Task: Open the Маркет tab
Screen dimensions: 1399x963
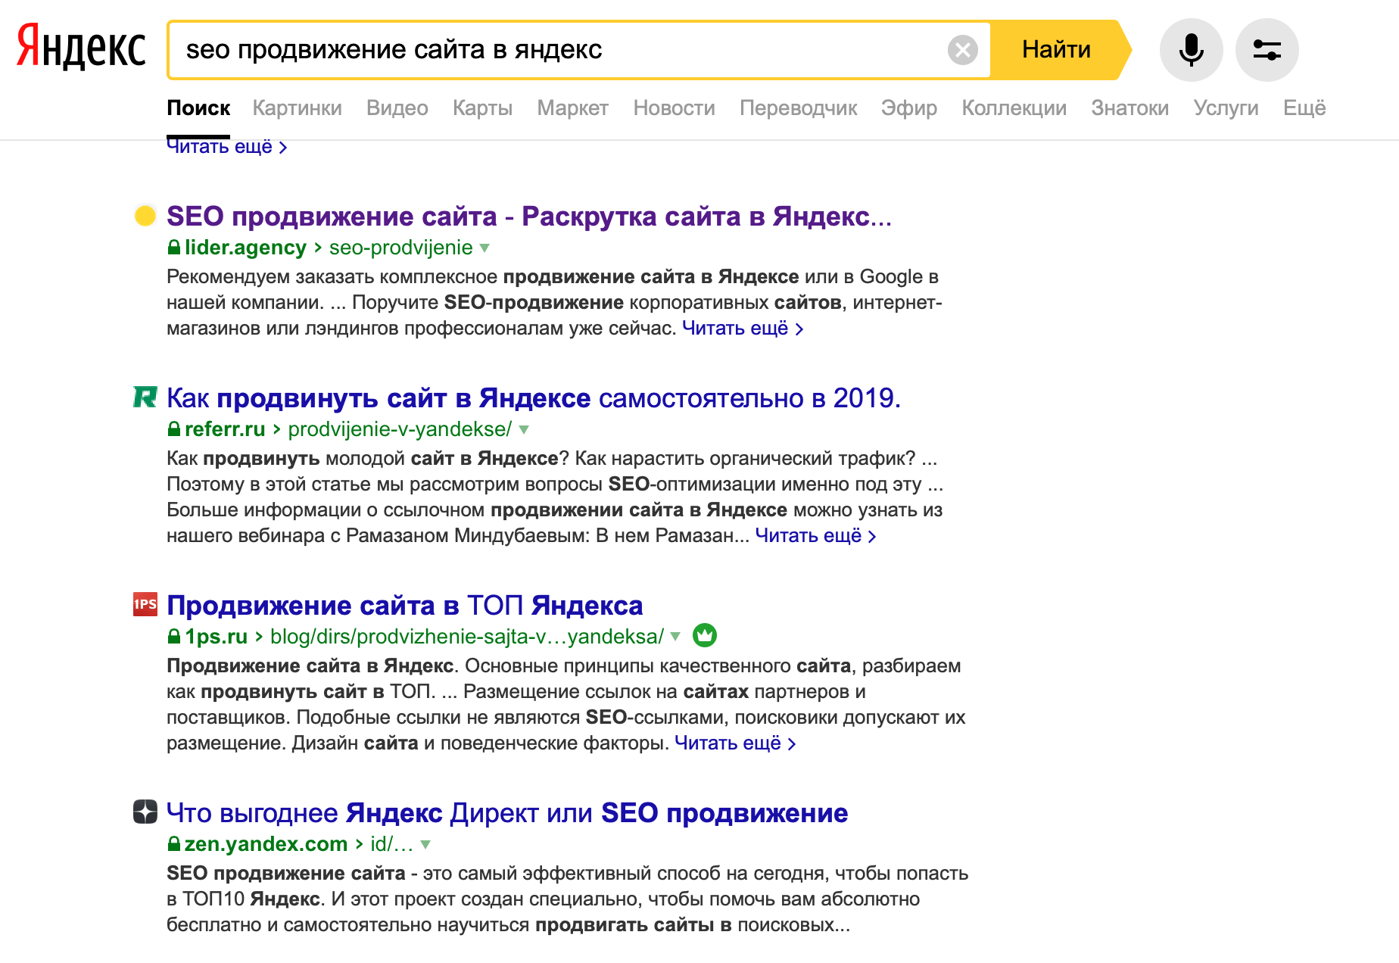Action: click(x=572, y=108)
